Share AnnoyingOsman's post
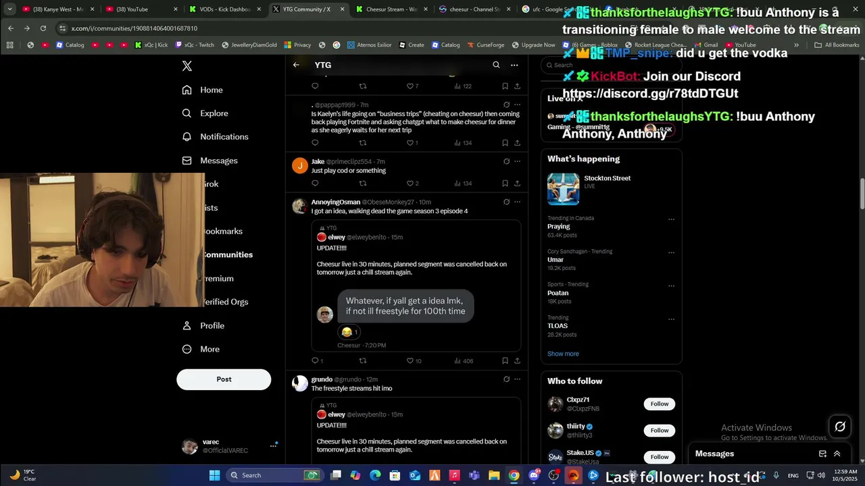 tap(517, 361)
